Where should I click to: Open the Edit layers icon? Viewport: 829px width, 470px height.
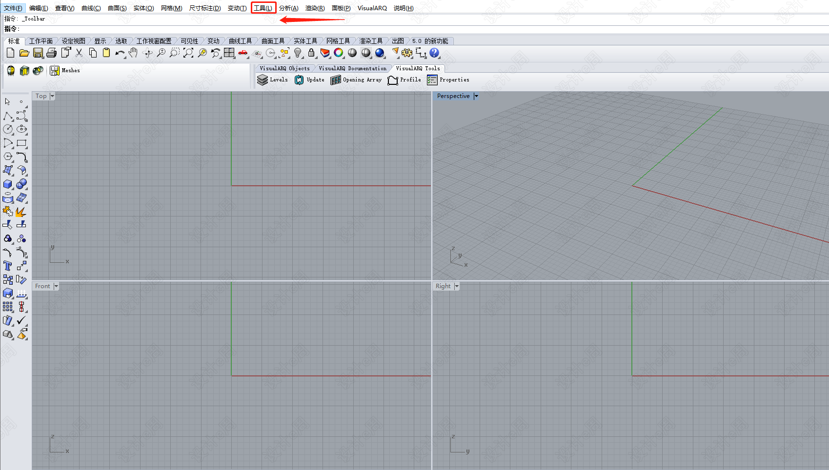tap(325, 53)
